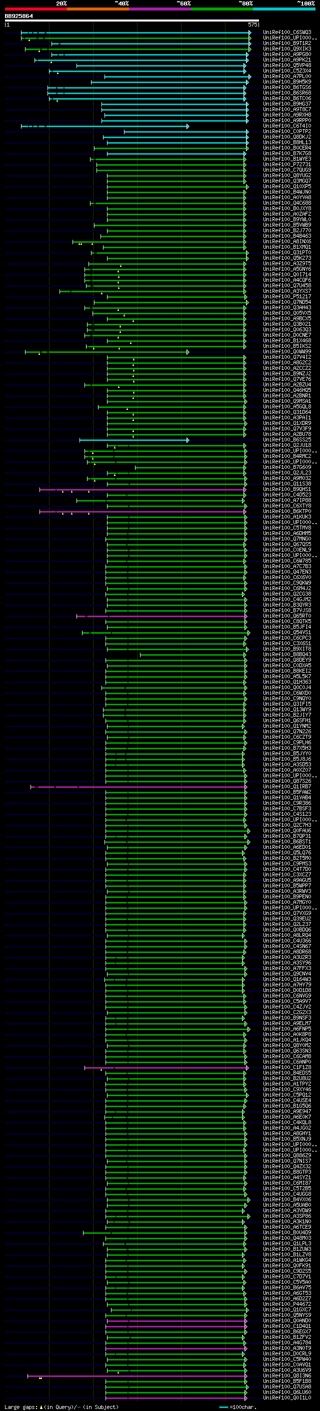
Task: Select the query label BB925864
Action: point(18,16)
